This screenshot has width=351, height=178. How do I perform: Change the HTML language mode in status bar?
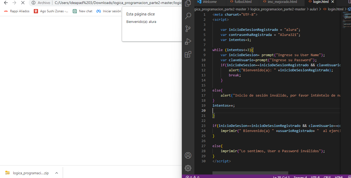339,177
